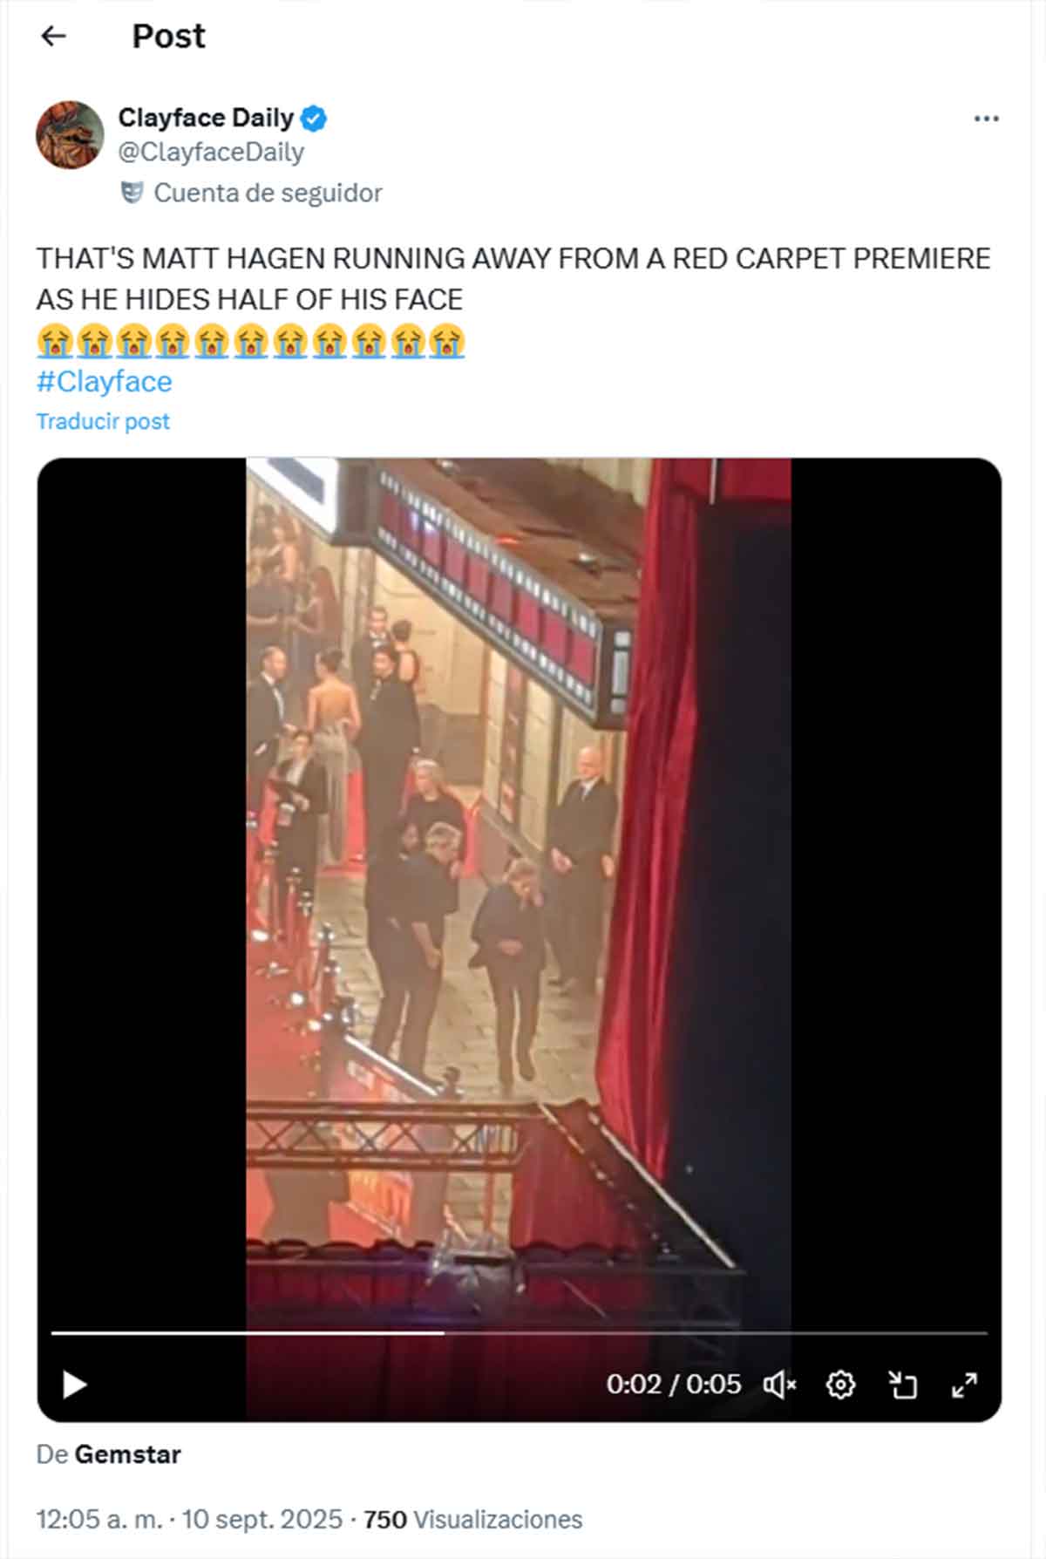This screenshot has height=1559, width=1046.
Task: Open the #Clayface hashtag
Action: tap(105, 381)
